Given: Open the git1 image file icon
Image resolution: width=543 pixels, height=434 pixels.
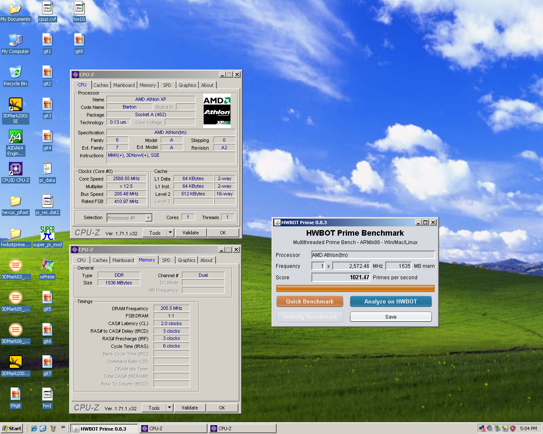Looking at the screenshot, I should 47,44.
